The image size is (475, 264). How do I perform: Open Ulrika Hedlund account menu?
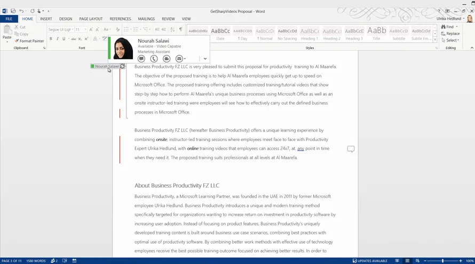[x=450, y=19]
